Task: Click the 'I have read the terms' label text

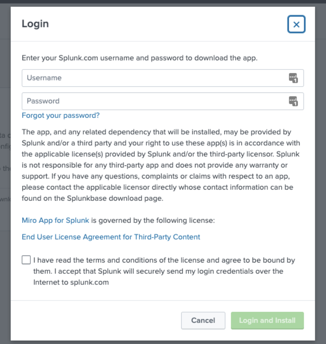Action: point(164,260)
